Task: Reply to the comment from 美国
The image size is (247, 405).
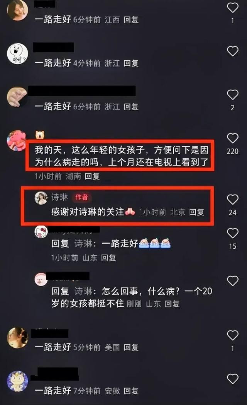Action: click(x=131, y=347)
